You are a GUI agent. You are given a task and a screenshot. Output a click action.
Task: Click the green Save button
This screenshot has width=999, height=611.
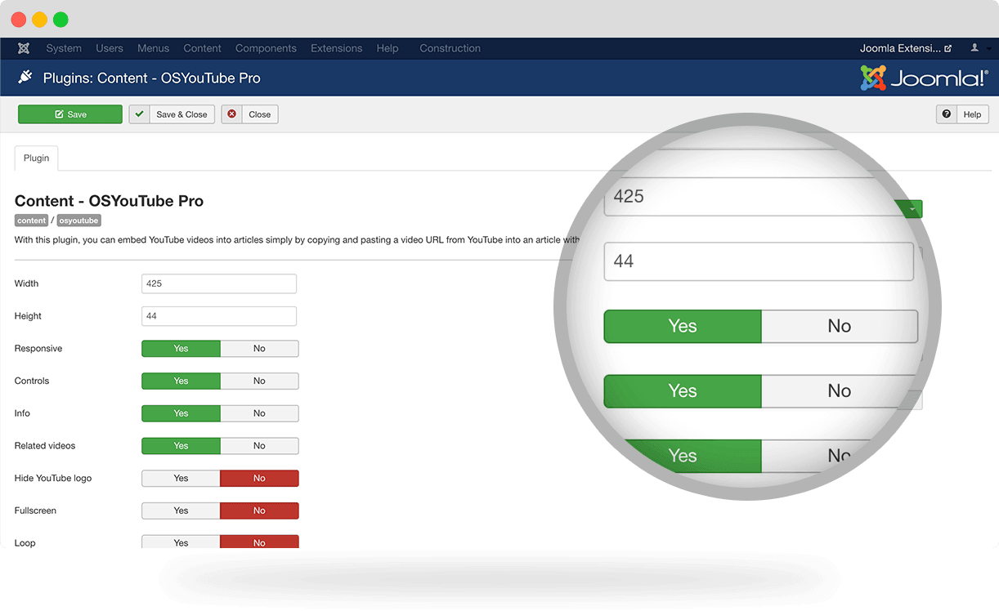tap(70, 114)
